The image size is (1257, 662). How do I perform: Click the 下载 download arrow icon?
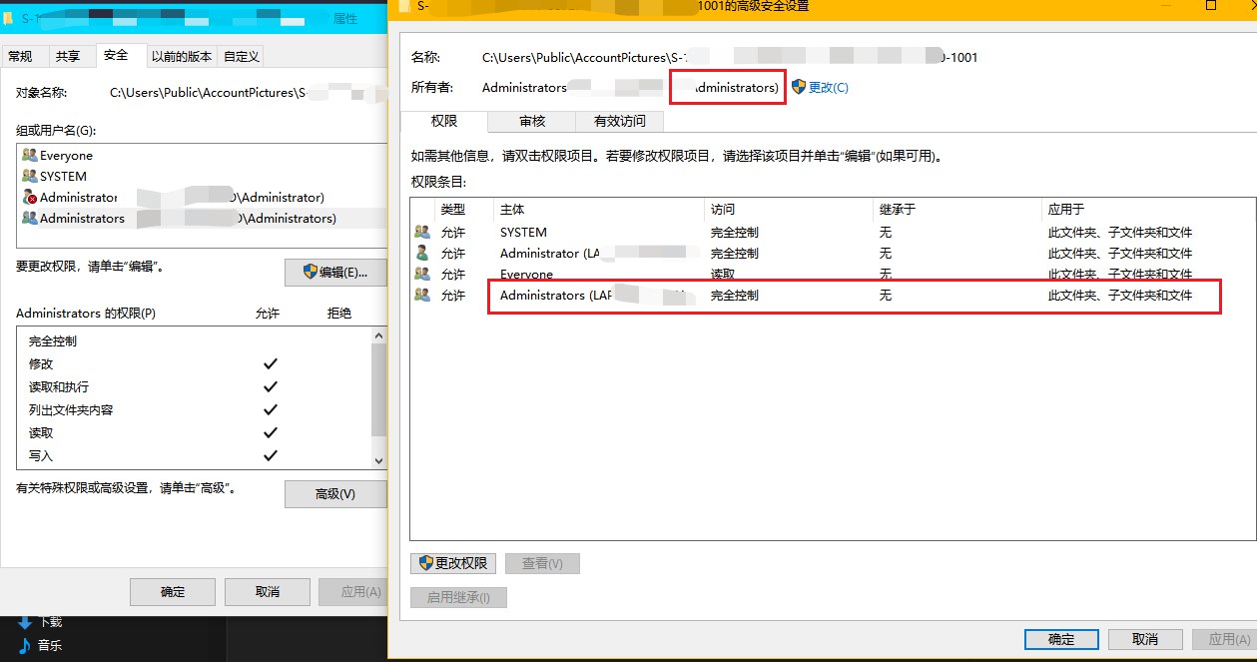coord(25,622)
